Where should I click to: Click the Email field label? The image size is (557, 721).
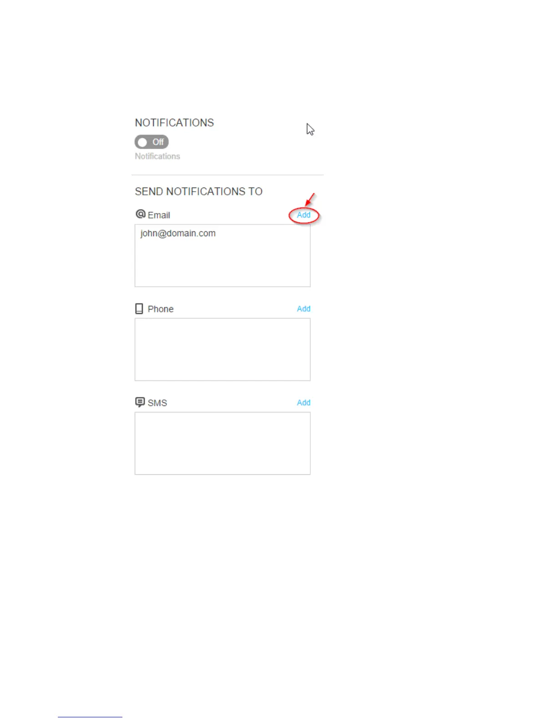pos(159,215)
